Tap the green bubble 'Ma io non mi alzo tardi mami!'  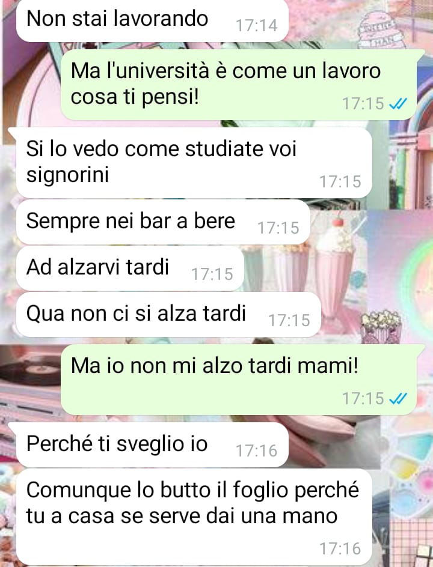(239, 380)
